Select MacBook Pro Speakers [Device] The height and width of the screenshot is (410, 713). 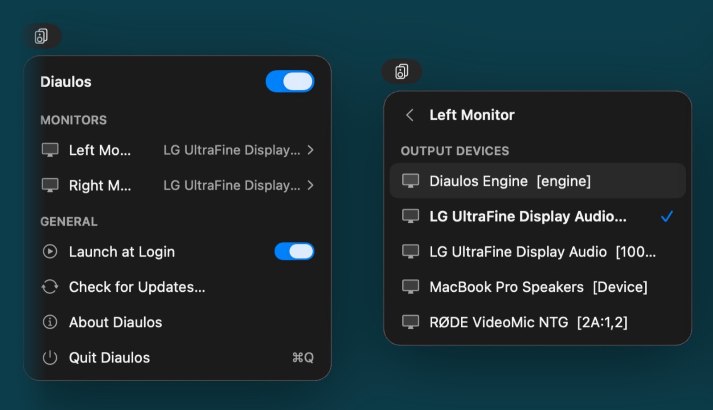537,287
